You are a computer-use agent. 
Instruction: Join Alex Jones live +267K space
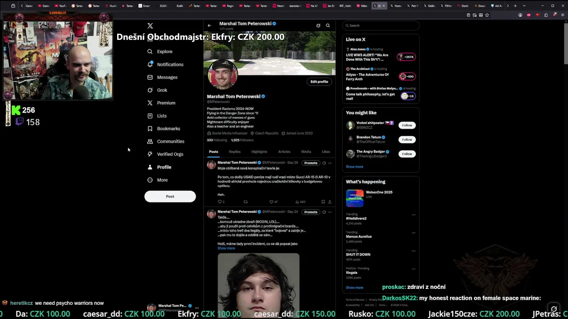click(406, 57)
